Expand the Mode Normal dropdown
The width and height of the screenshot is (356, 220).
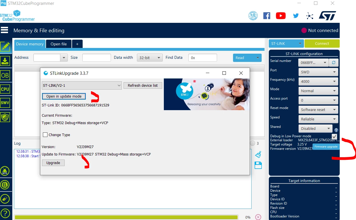click(318, 91)
